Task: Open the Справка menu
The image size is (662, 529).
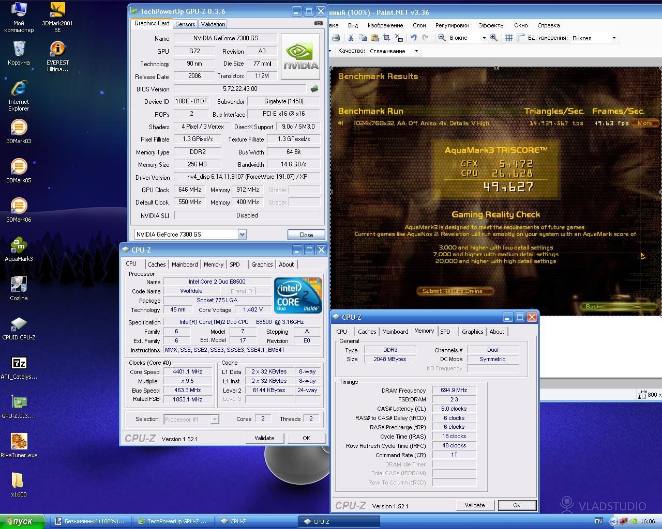Action: [549, 25]
